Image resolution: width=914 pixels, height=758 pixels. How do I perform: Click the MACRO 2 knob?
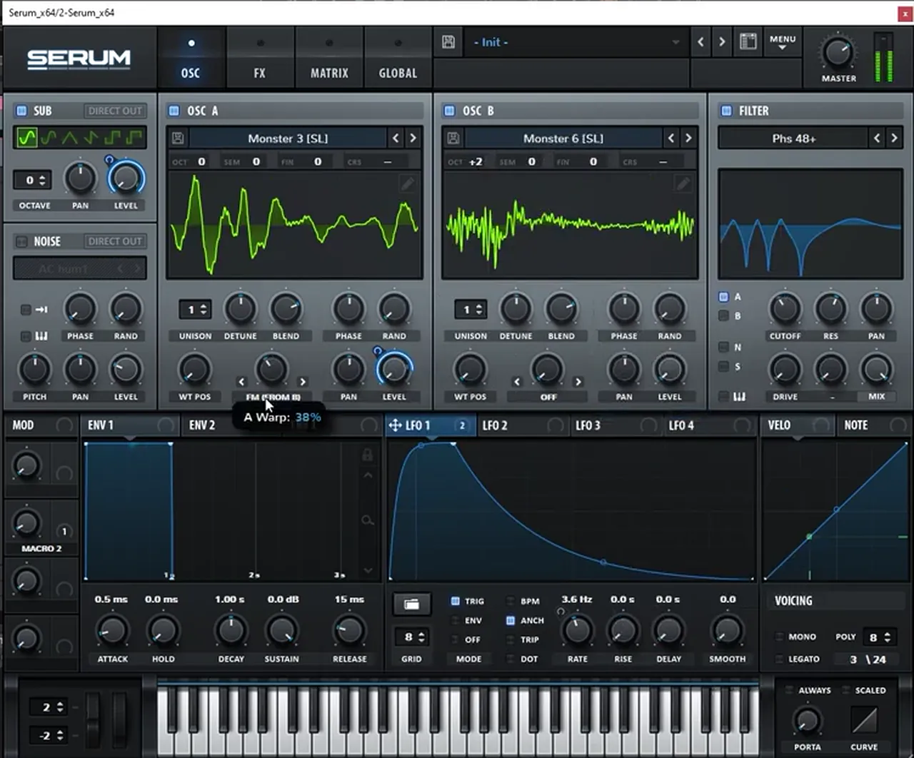tap(26, 523)
